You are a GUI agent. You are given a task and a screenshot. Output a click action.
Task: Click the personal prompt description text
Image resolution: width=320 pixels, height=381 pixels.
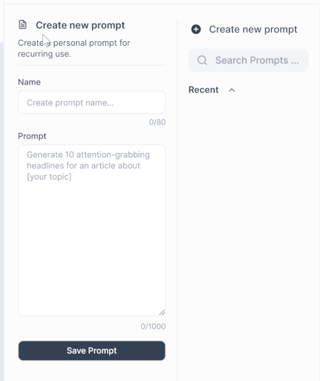tap(74, 48)
